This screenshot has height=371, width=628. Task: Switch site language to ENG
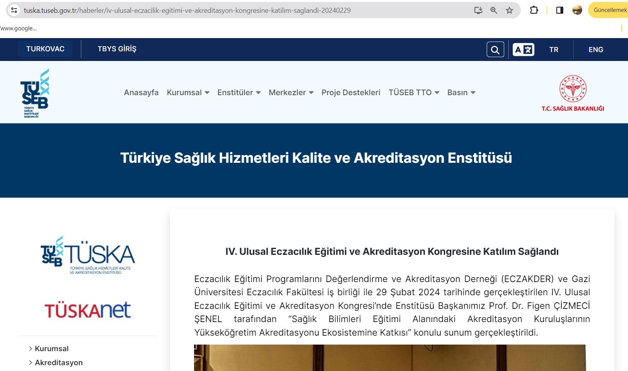coord(596,49)
